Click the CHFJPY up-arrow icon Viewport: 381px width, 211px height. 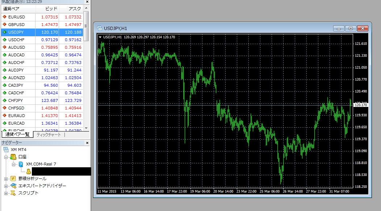pyautogui.click(x=4, y=100)
